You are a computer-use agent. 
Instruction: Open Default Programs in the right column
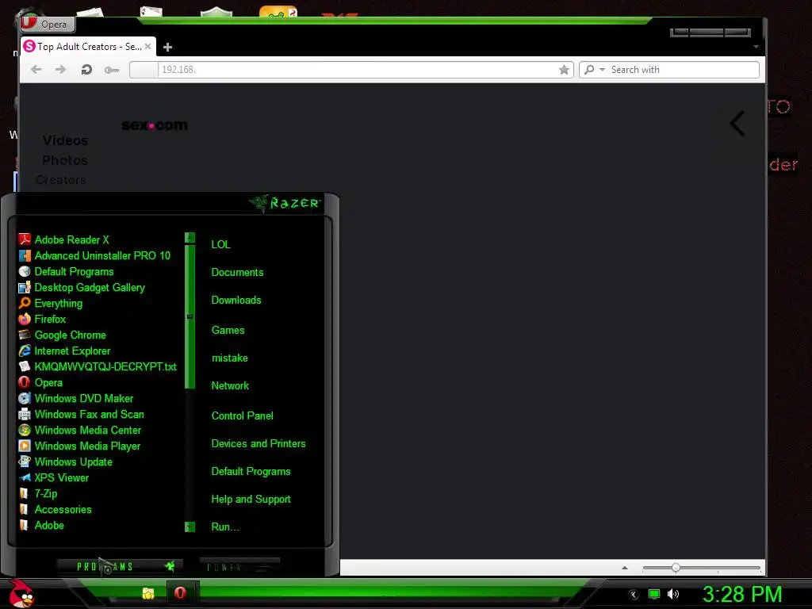251,472
